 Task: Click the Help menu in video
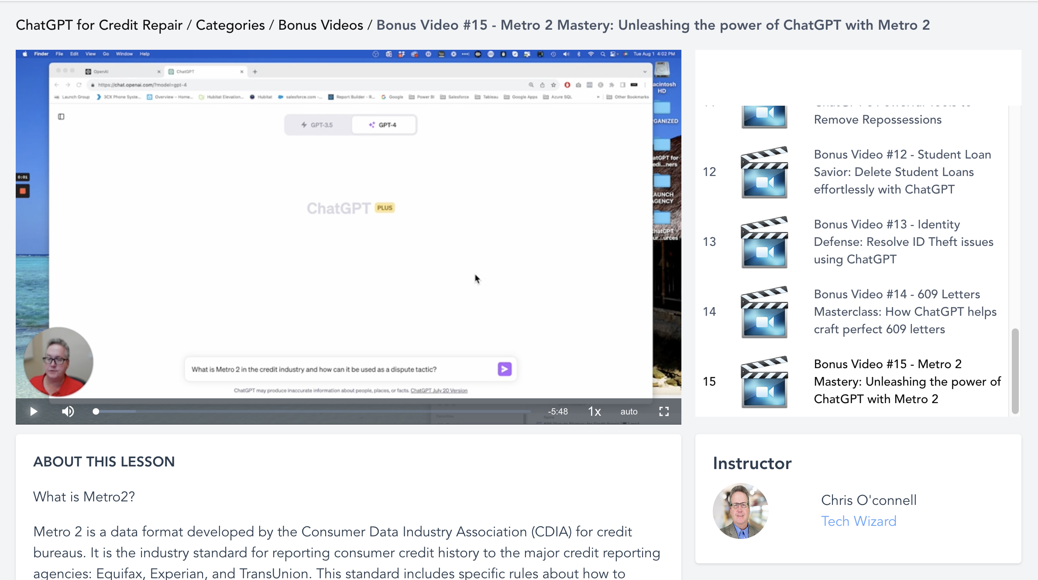point(144,54)
